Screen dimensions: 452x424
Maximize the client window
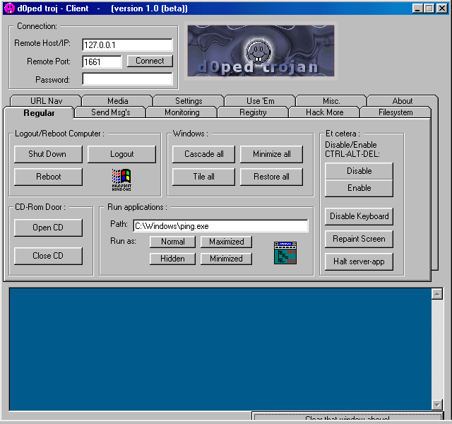(429, 8)
